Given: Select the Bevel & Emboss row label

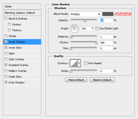Looking at the screenshot, I should click(x=18, y=19).
